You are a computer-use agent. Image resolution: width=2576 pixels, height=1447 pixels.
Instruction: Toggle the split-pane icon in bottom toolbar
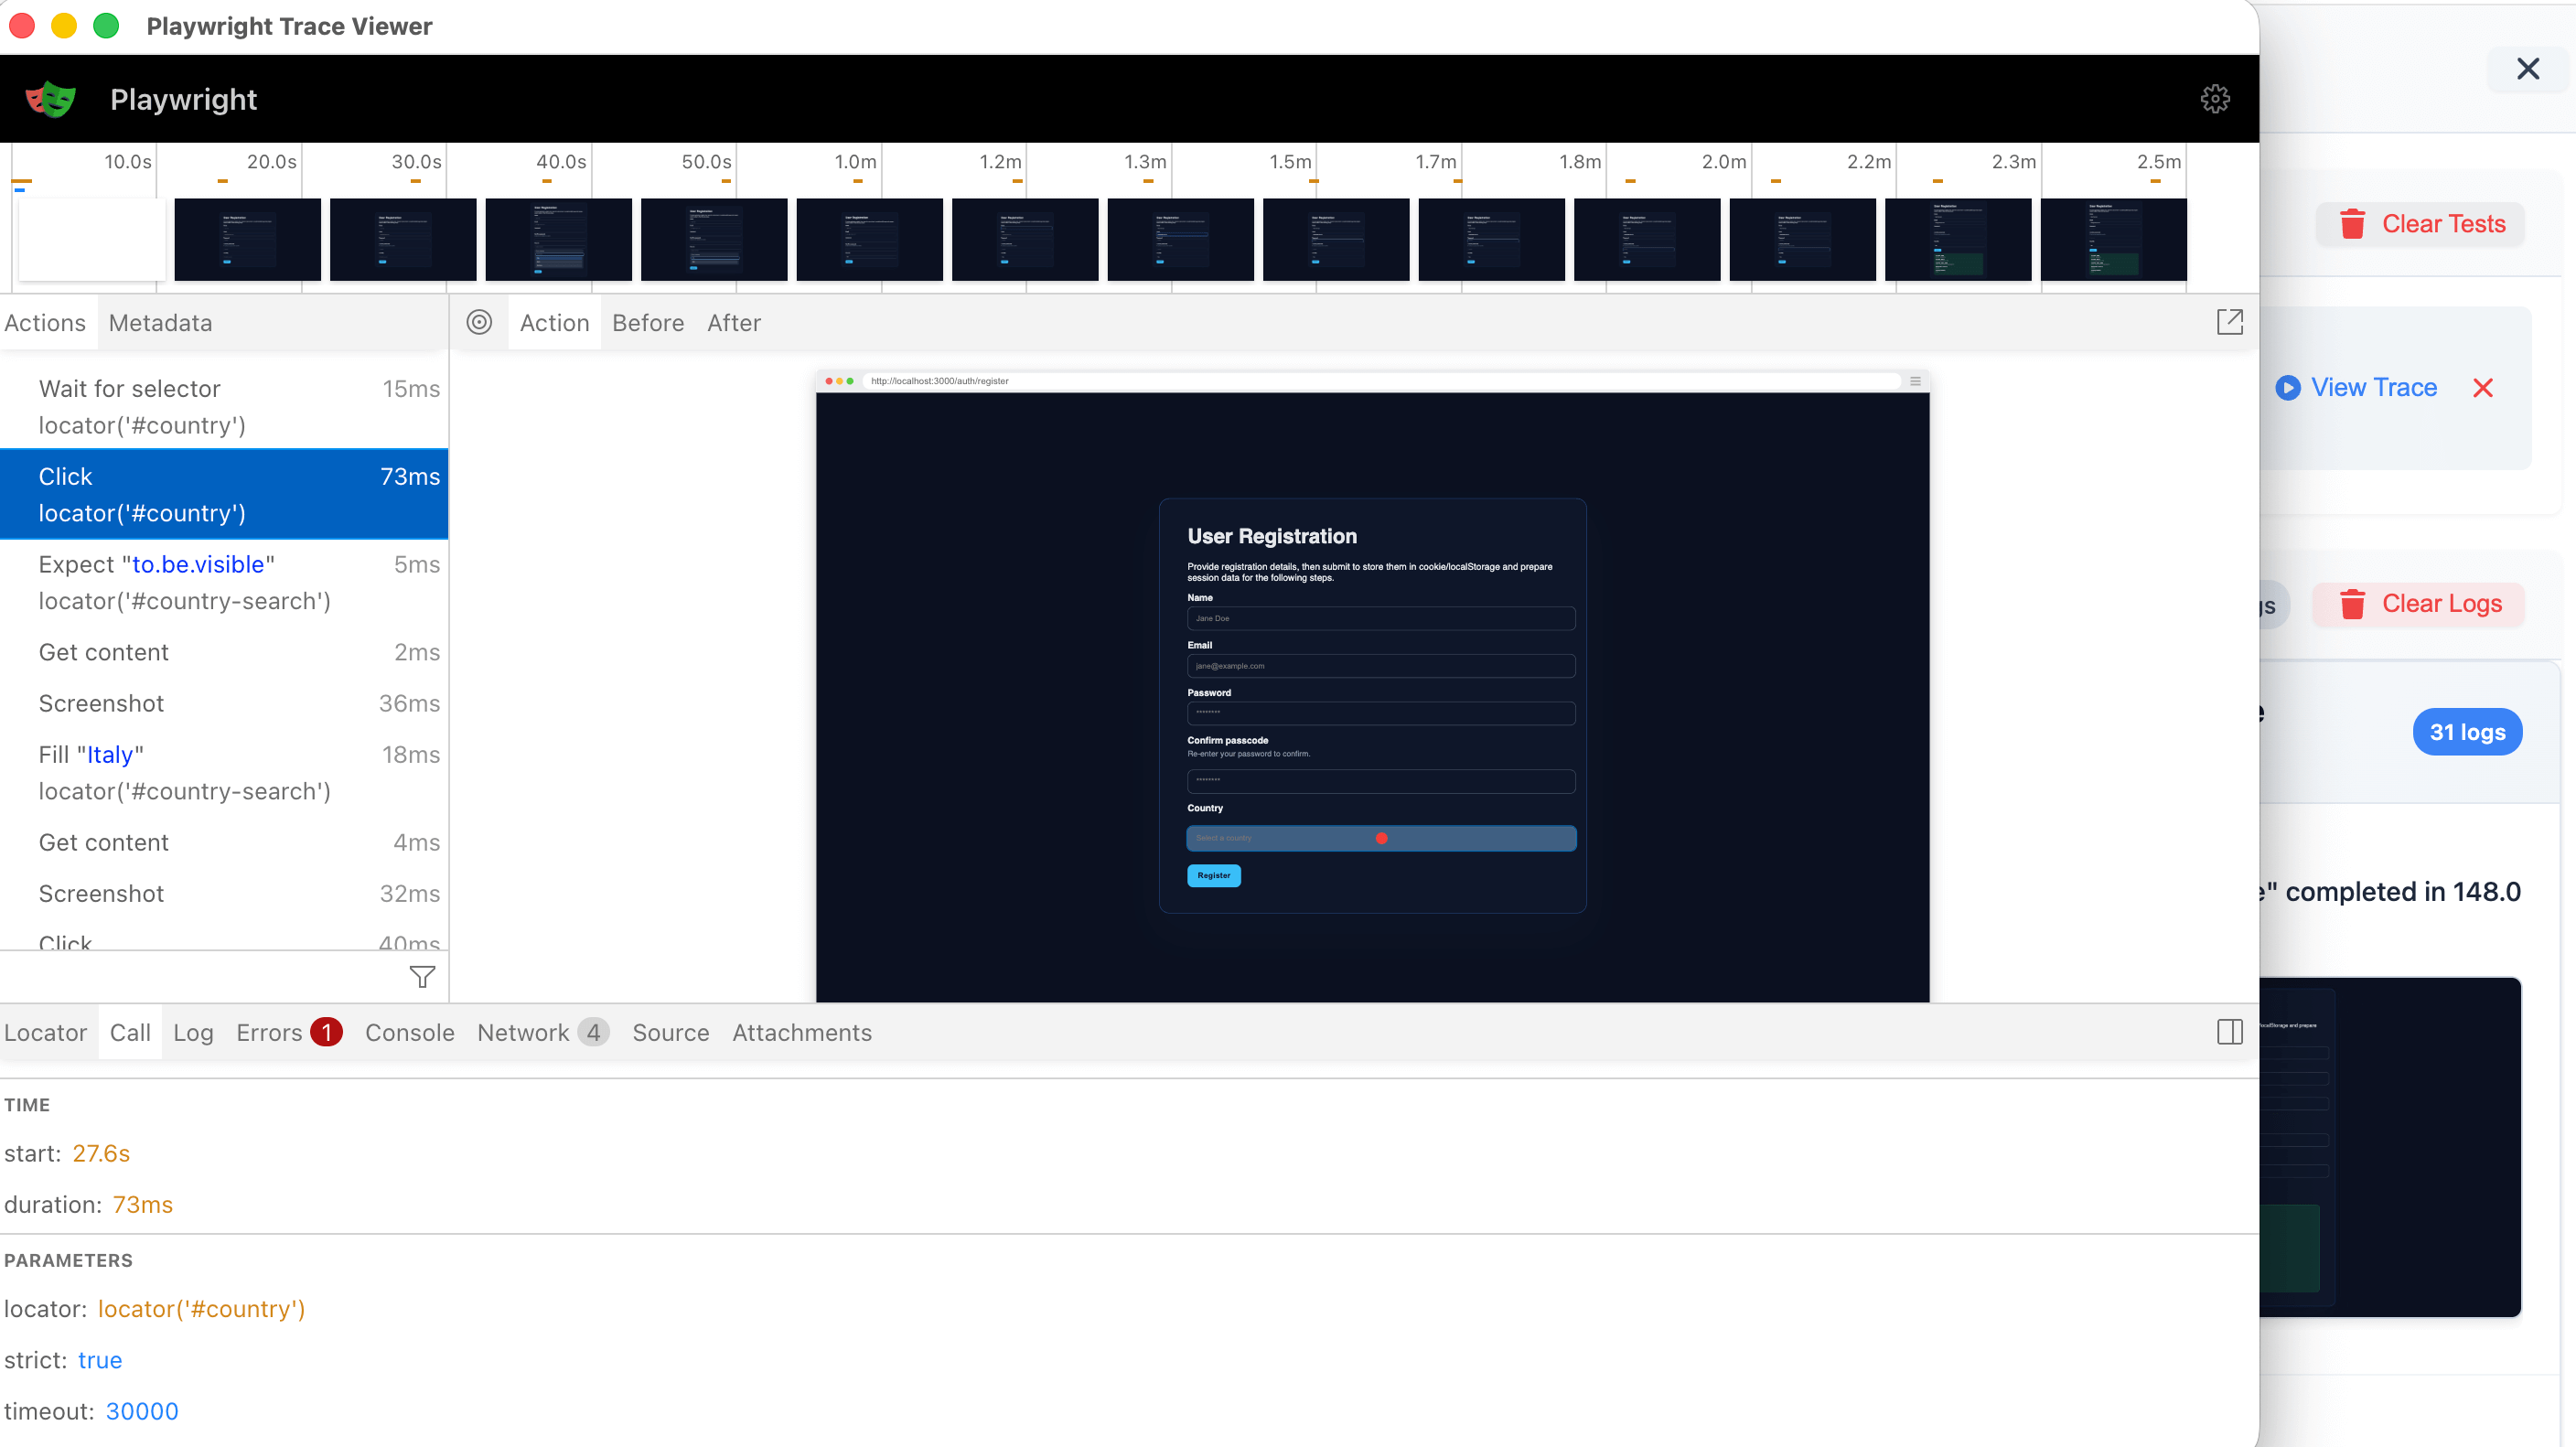2229,1032
